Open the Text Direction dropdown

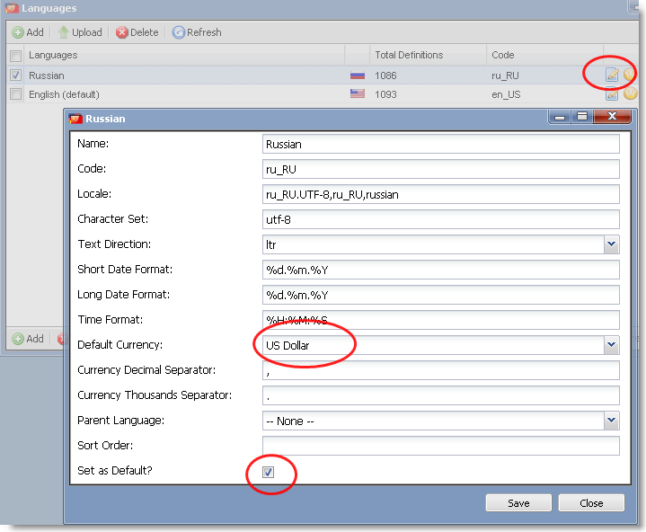click(x=611, y=244)
